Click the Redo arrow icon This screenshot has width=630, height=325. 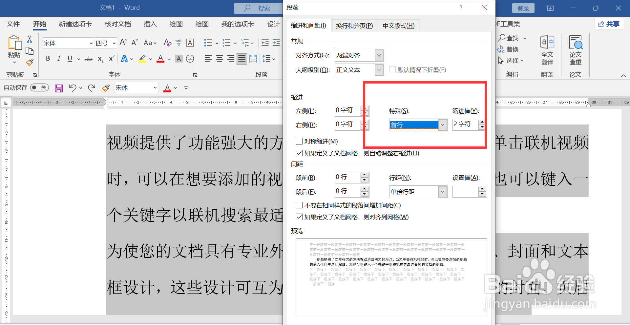coord(92,88)
